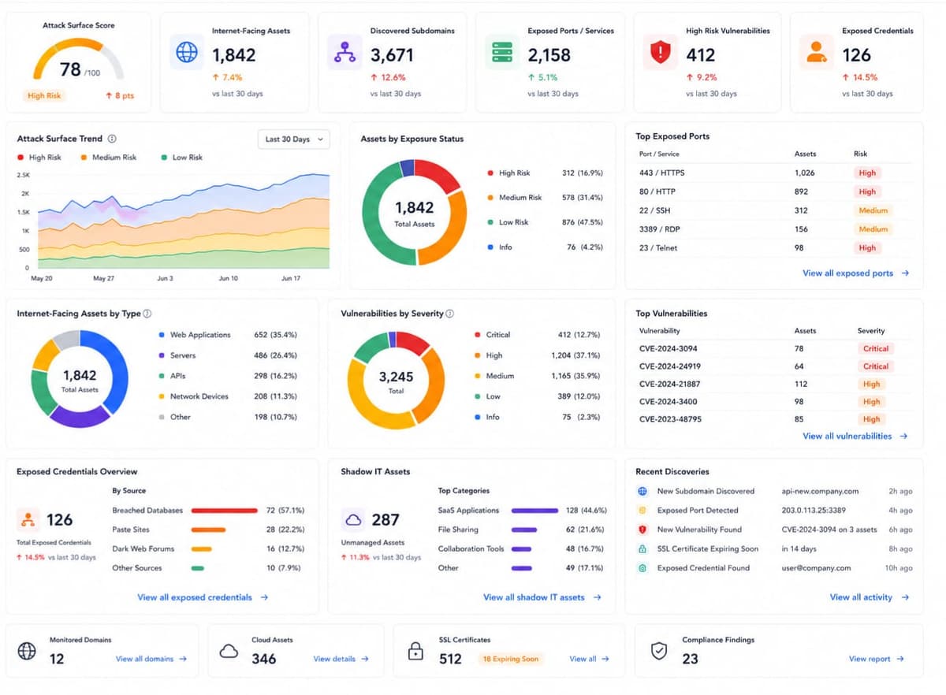Select CVE-2023-48795 vulnerability row
The image size is (946, 695).
pyautogui.click(x=773, y=419)
